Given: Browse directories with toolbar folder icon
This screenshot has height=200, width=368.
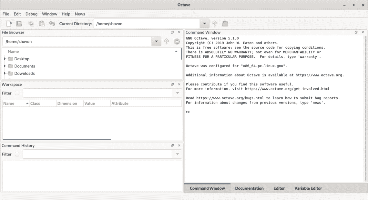Looking at the screenshot, I should 225,24.
